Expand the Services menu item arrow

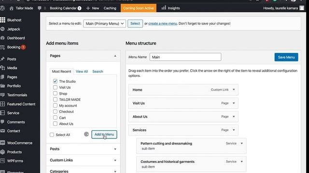[x=234, y=130]
